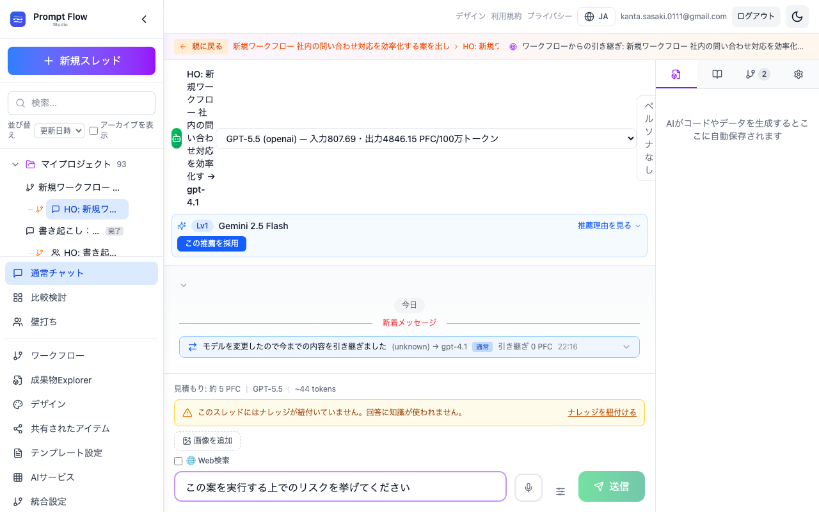Click the 新規スレッド button
This screenshot has height=512, width=819.
tap(81, 61)
